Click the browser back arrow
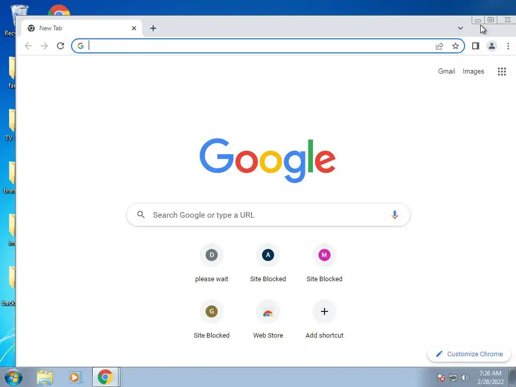This screenshot has height=387, width=516. click(x=28, y=46)
